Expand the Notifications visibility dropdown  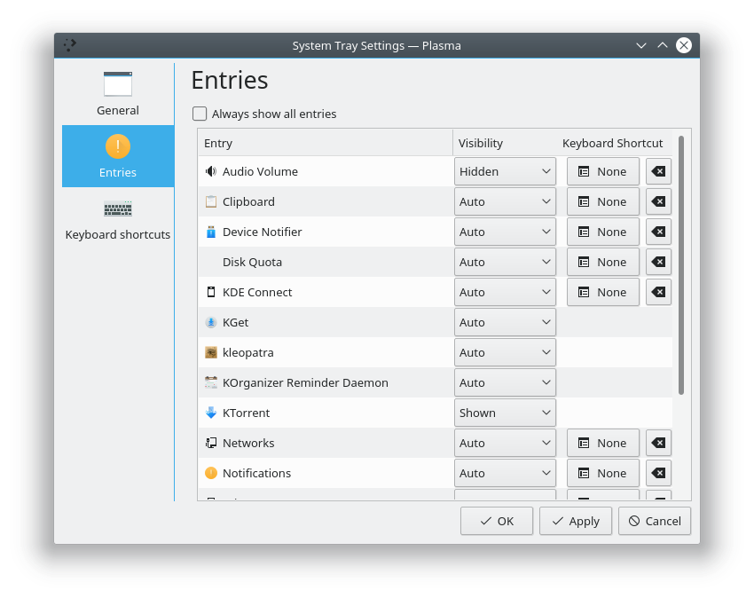point(505,473)
